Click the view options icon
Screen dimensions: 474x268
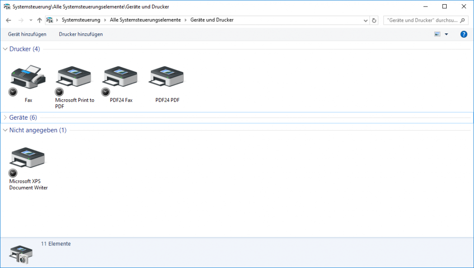(437, 34)
